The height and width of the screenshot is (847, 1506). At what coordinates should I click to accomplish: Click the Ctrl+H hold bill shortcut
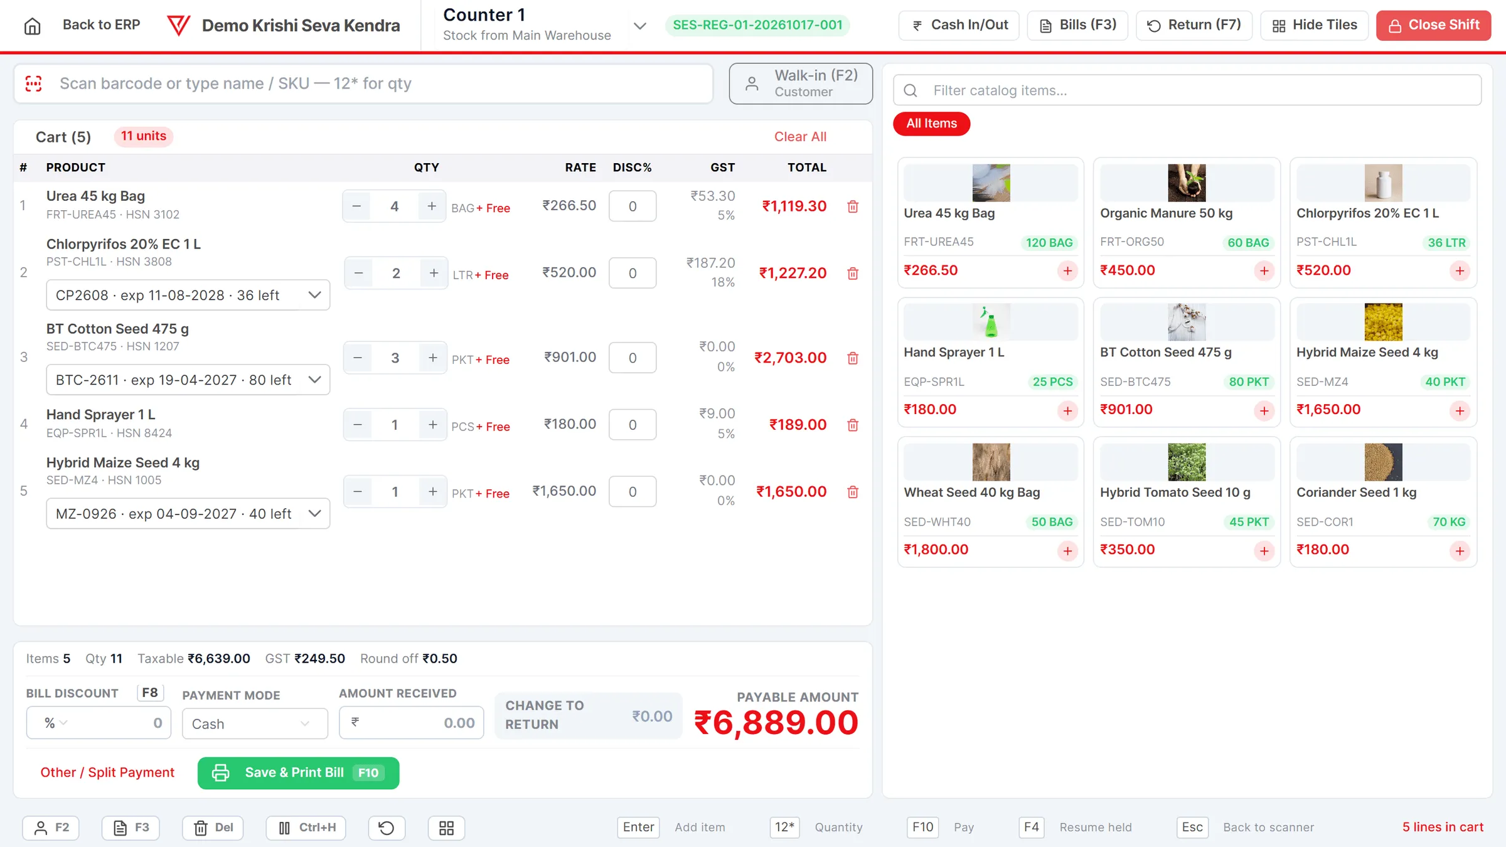click(306, 828)
